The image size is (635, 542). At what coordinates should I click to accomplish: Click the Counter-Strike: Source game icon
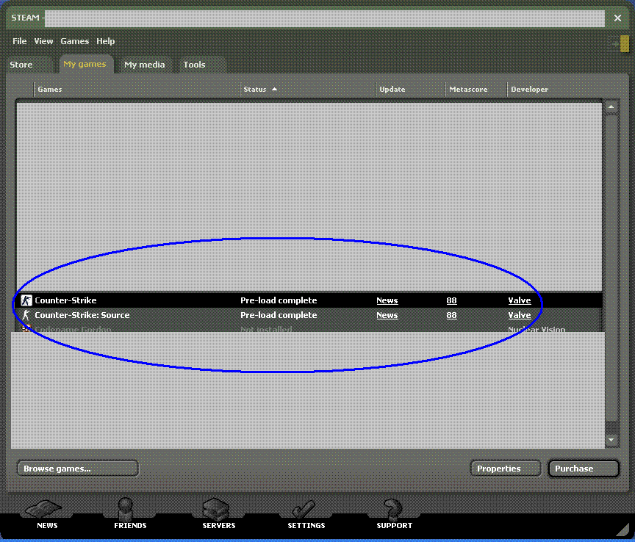(x=26, y=315)
